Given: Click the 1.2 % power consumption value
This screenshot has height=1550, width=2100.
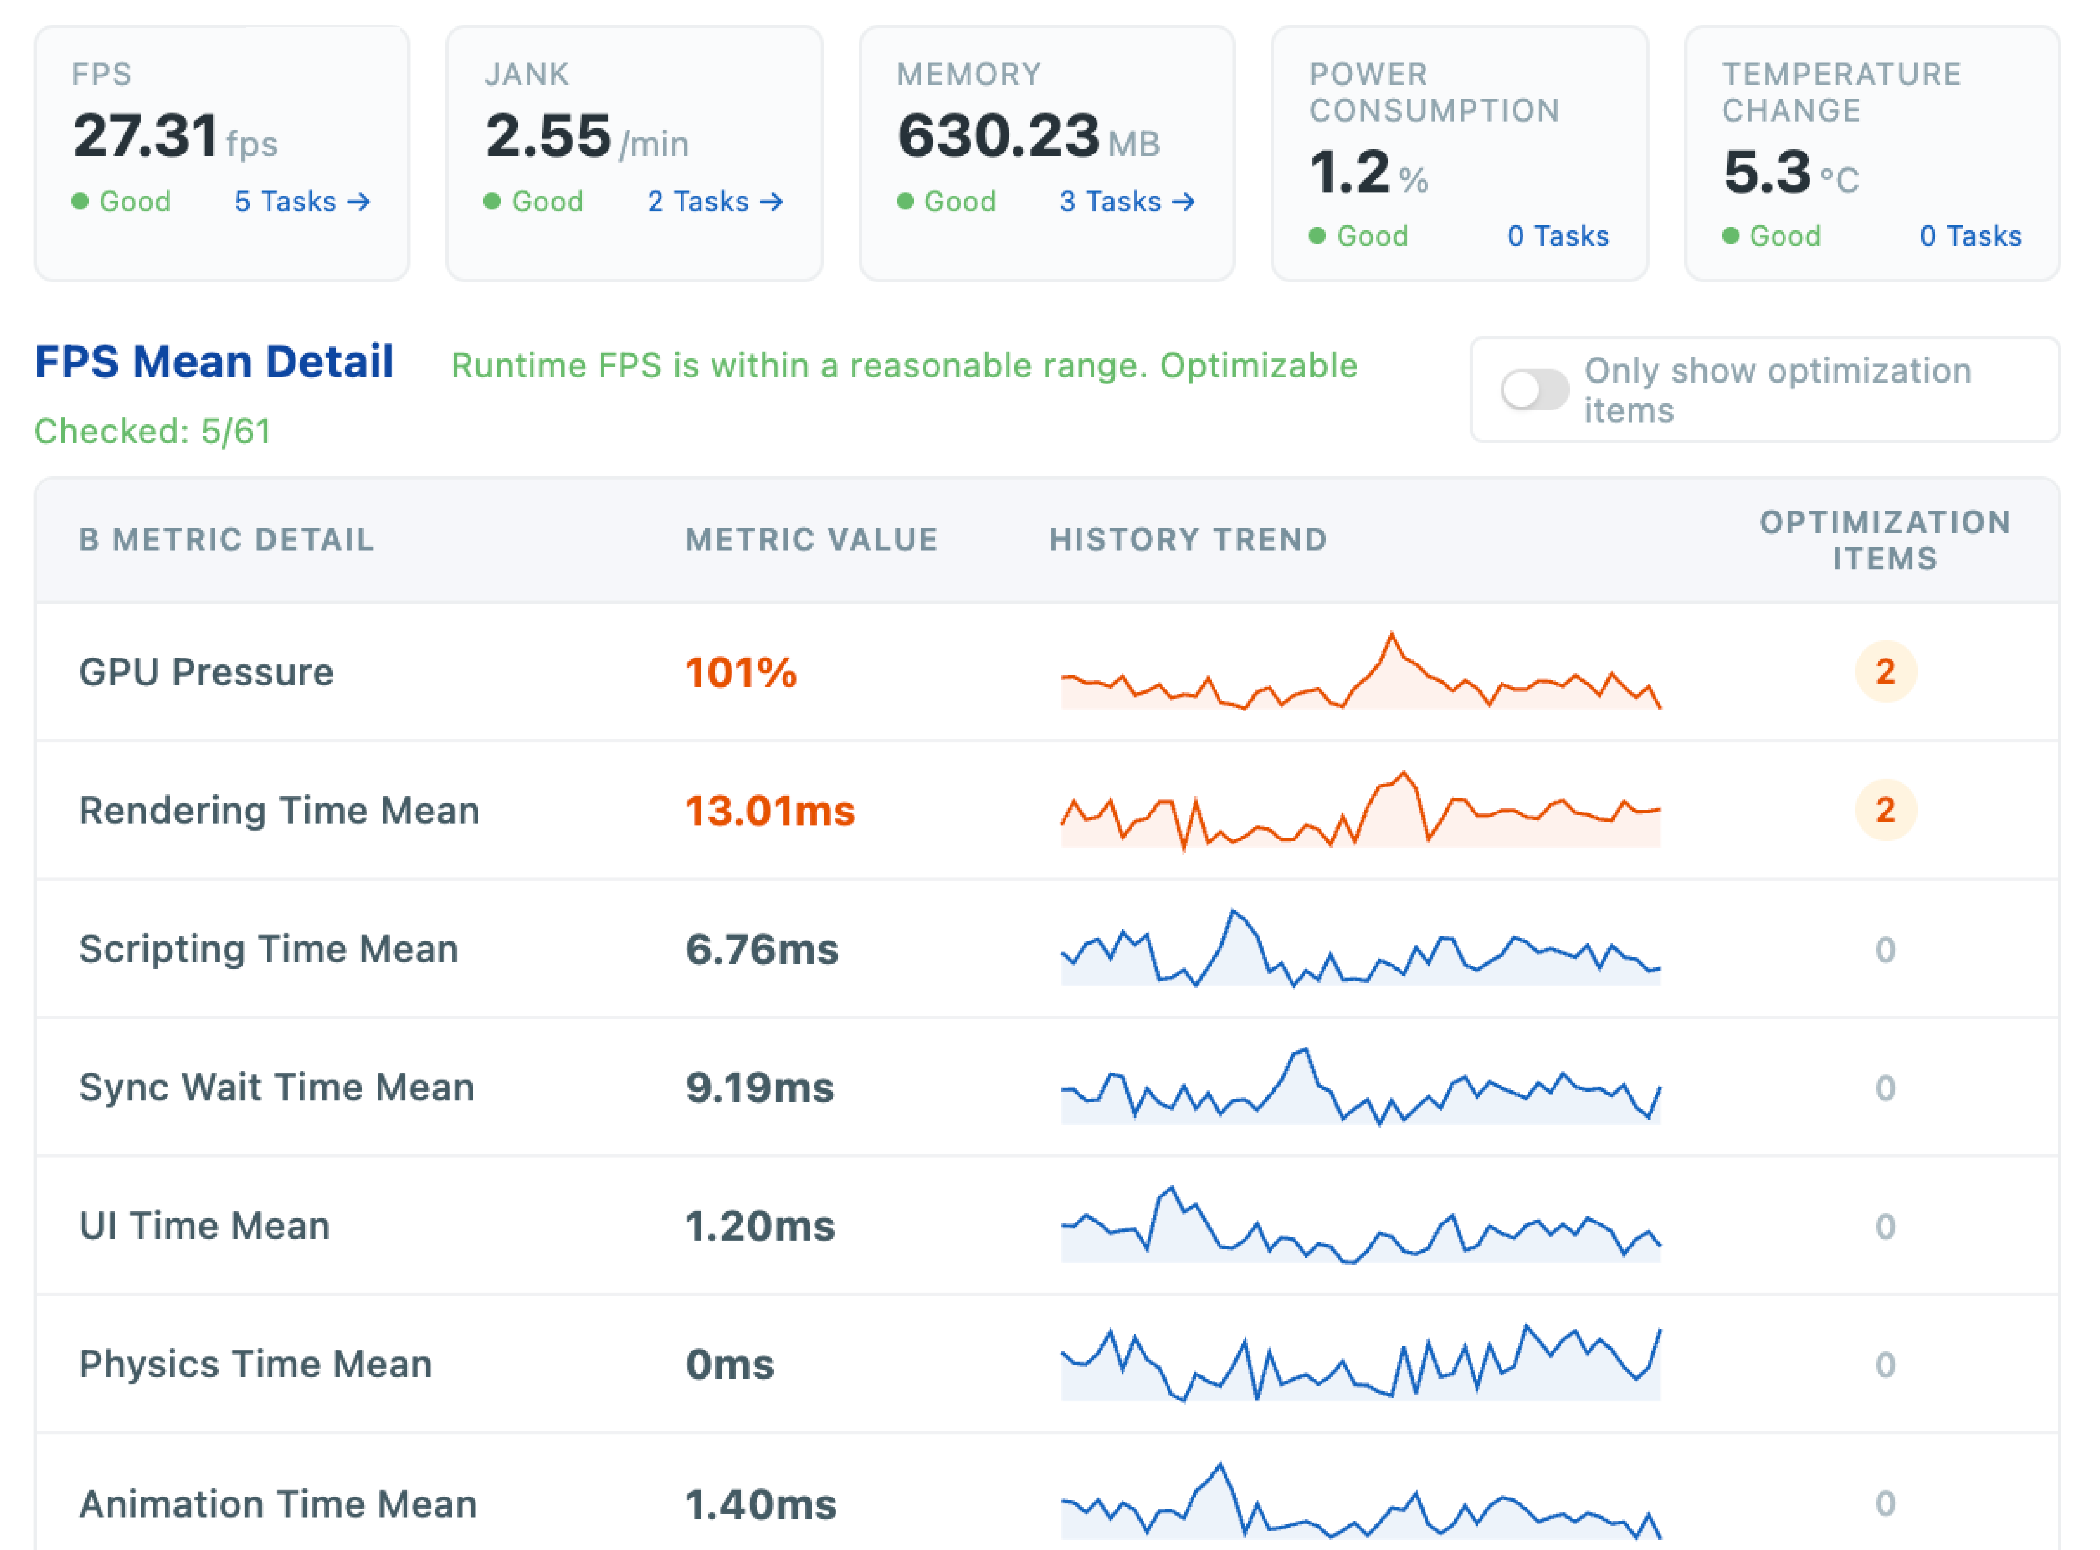Looking at the screenshot, I should [x=1368, y=173].
